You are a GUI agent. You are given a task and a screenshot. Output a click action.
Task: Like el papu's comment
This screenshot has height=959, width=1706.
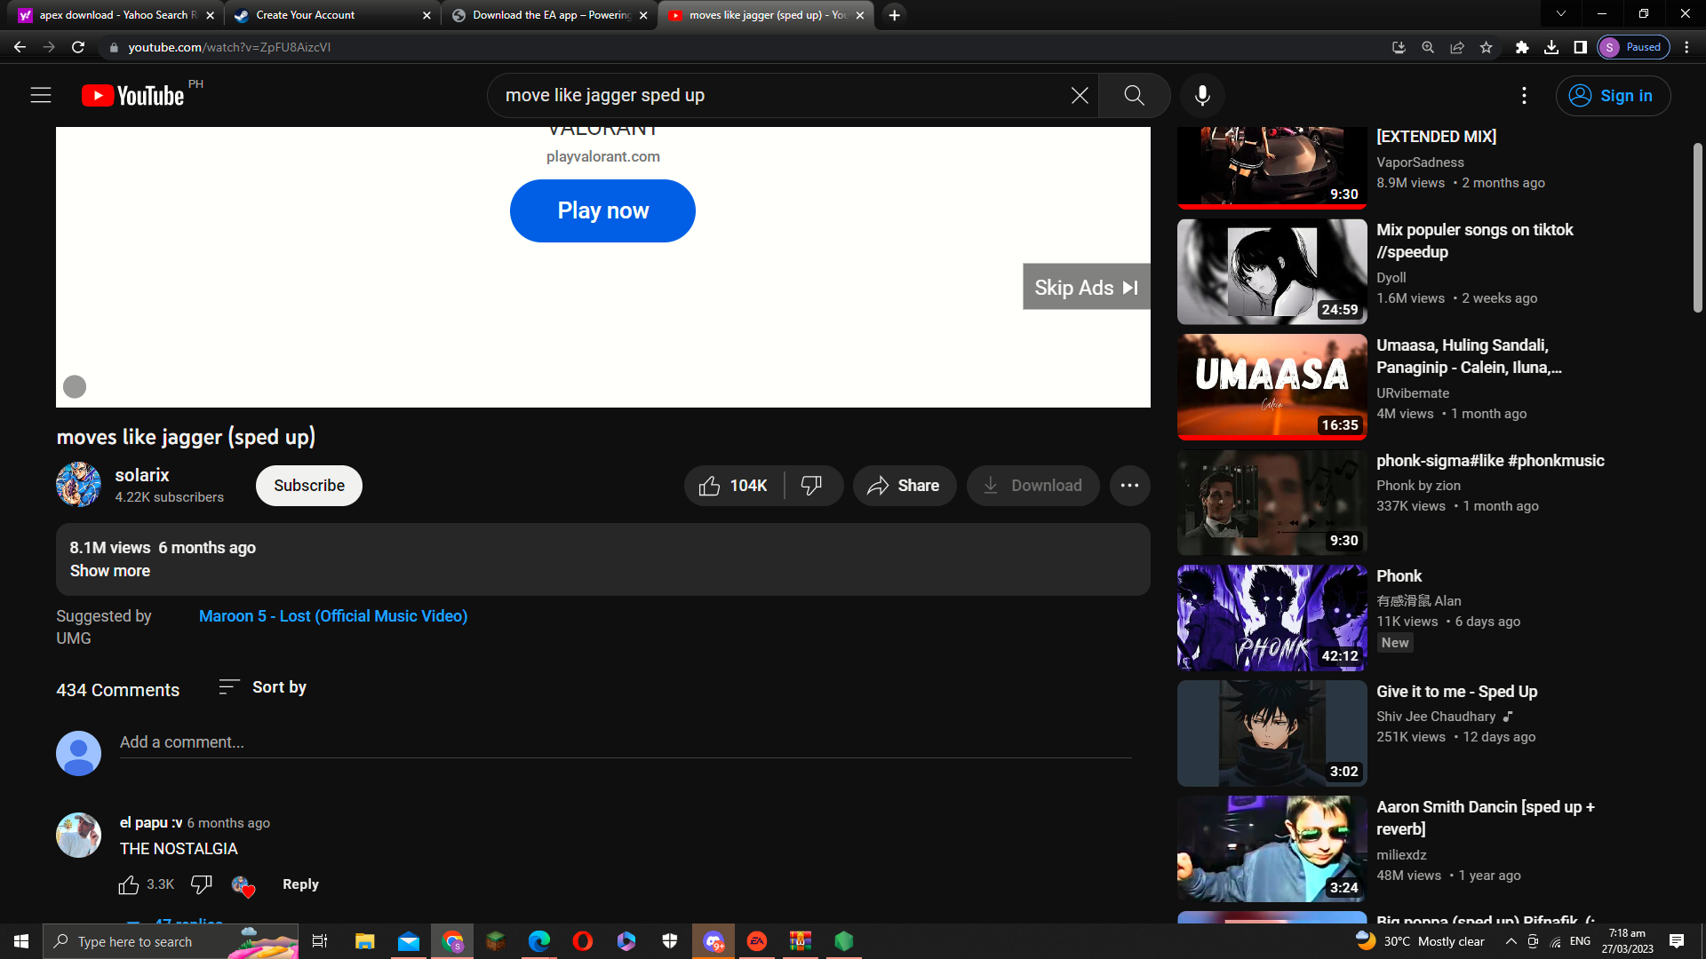pyautogui.click(x=129, y=884)
